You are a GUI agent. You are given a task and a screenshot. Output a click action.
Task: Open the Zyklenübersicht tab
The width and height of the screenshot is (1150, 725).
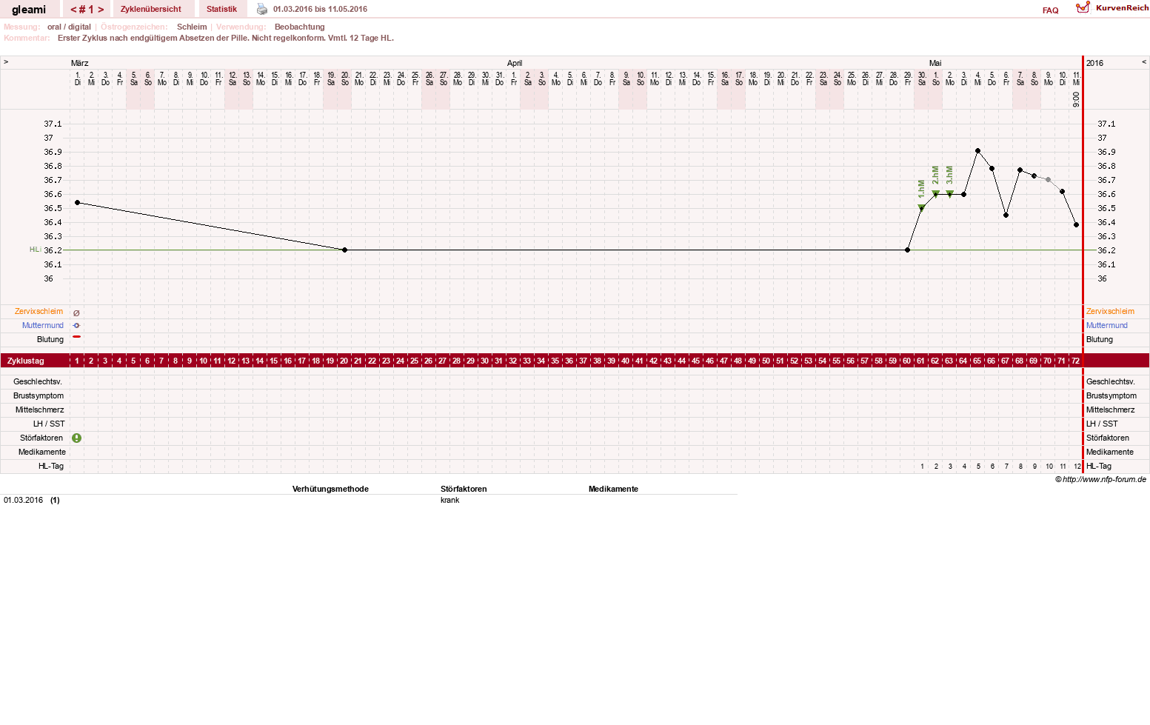[151, 9]
